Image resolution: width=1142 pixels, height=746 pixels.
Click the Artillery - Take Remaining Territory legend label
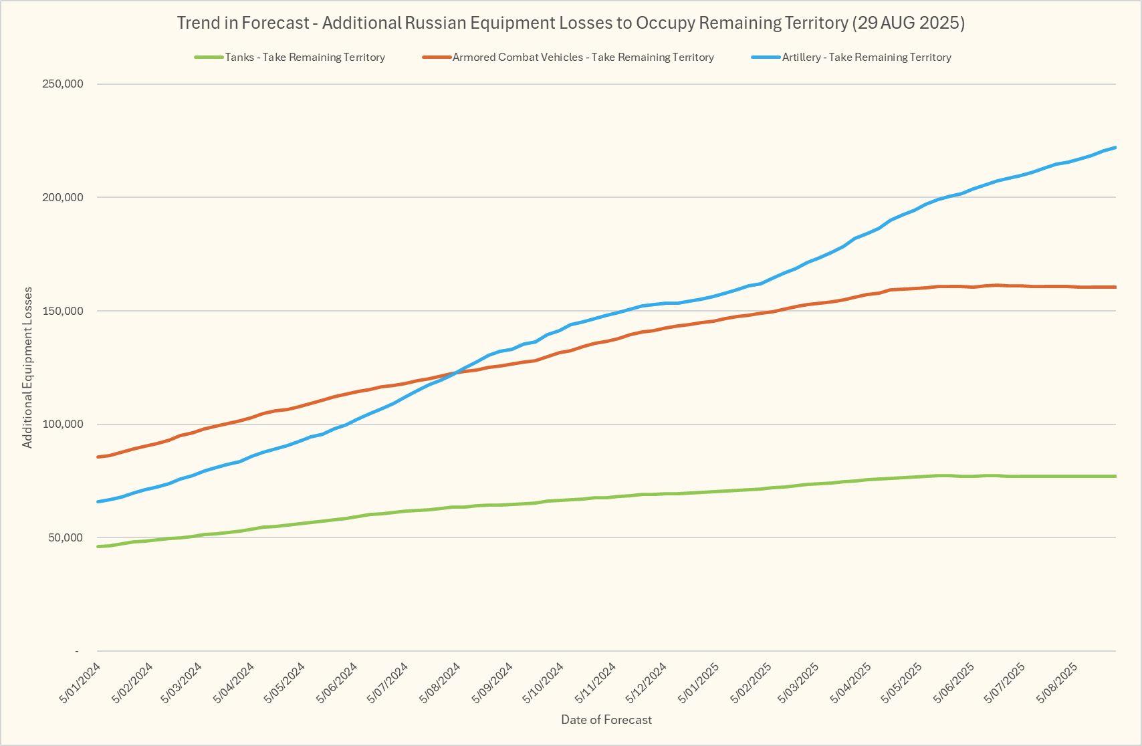pos(867,57)
